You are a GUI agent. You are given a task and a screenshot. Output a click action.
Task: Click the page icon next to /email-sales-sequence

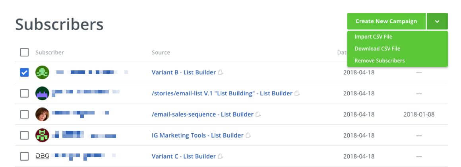click(x=258, y=115)
